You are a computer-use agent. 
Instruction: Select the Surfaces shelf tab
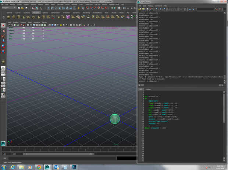pos(27,12)
